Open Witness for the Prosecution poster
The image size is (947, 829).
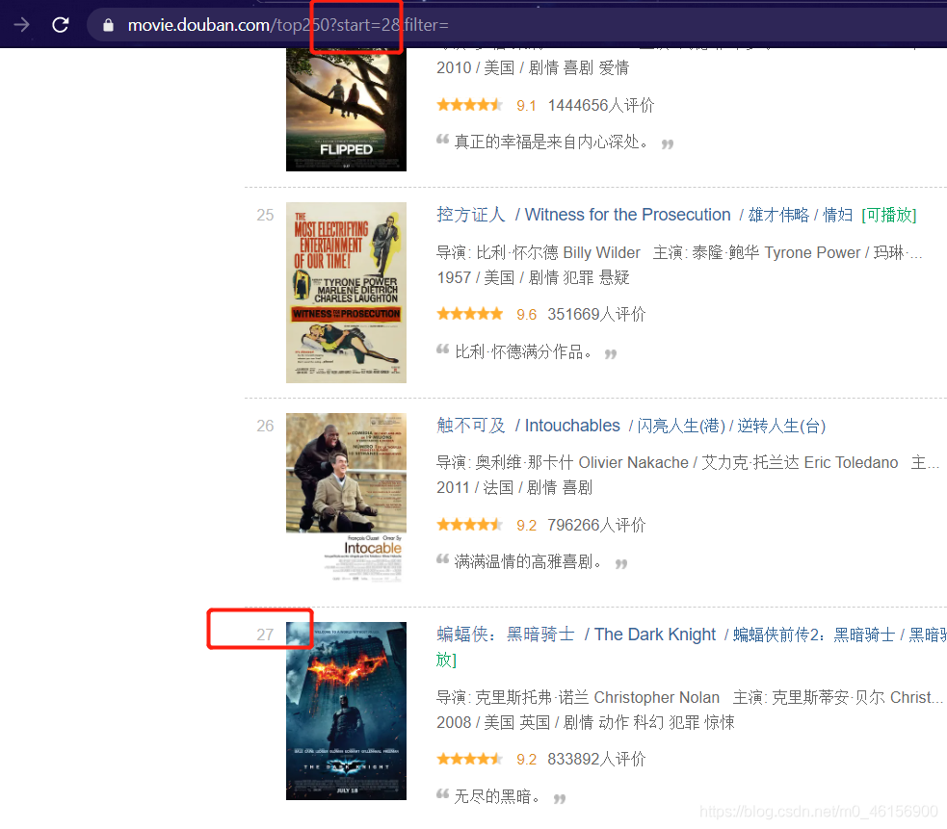(346, 293)
